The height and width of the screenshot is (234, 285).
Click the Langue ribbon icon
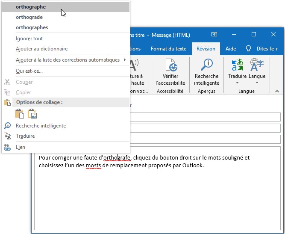(x=257, y=65)
